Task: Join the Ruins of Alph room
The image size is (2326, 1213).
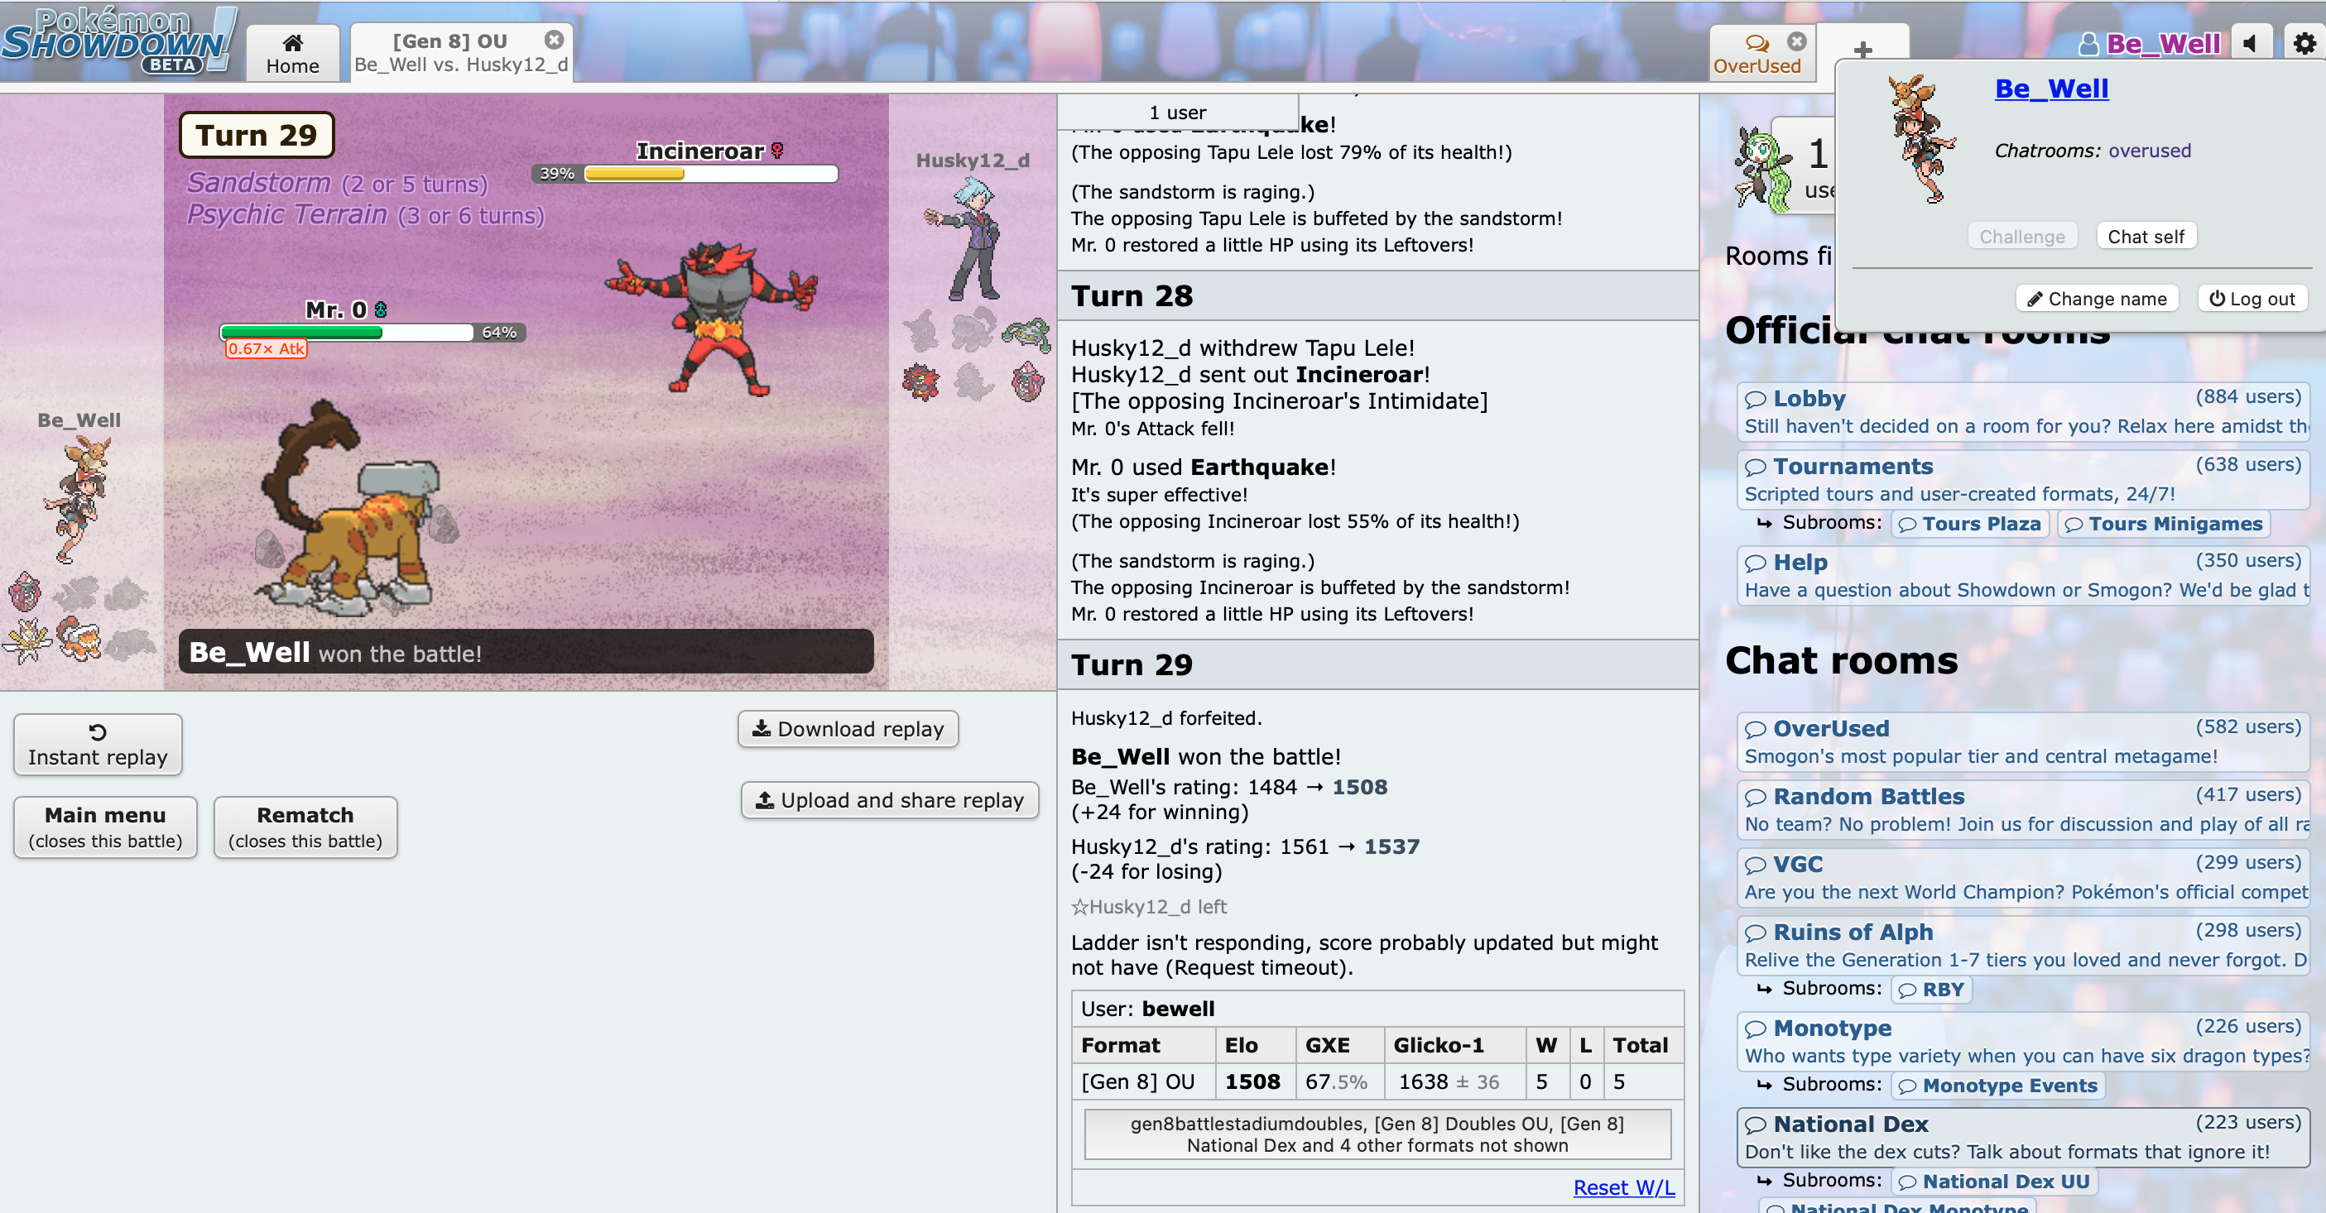Action: click(2022, 945)
